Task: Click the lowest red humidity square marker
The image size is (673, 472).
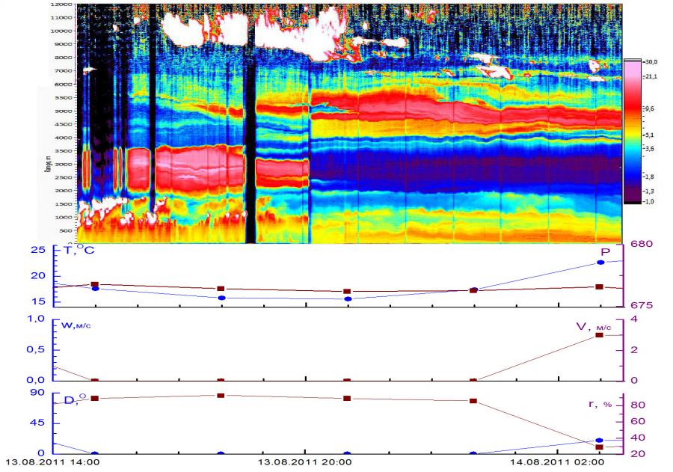Action: pyautogui.click(x=600, y=447)
